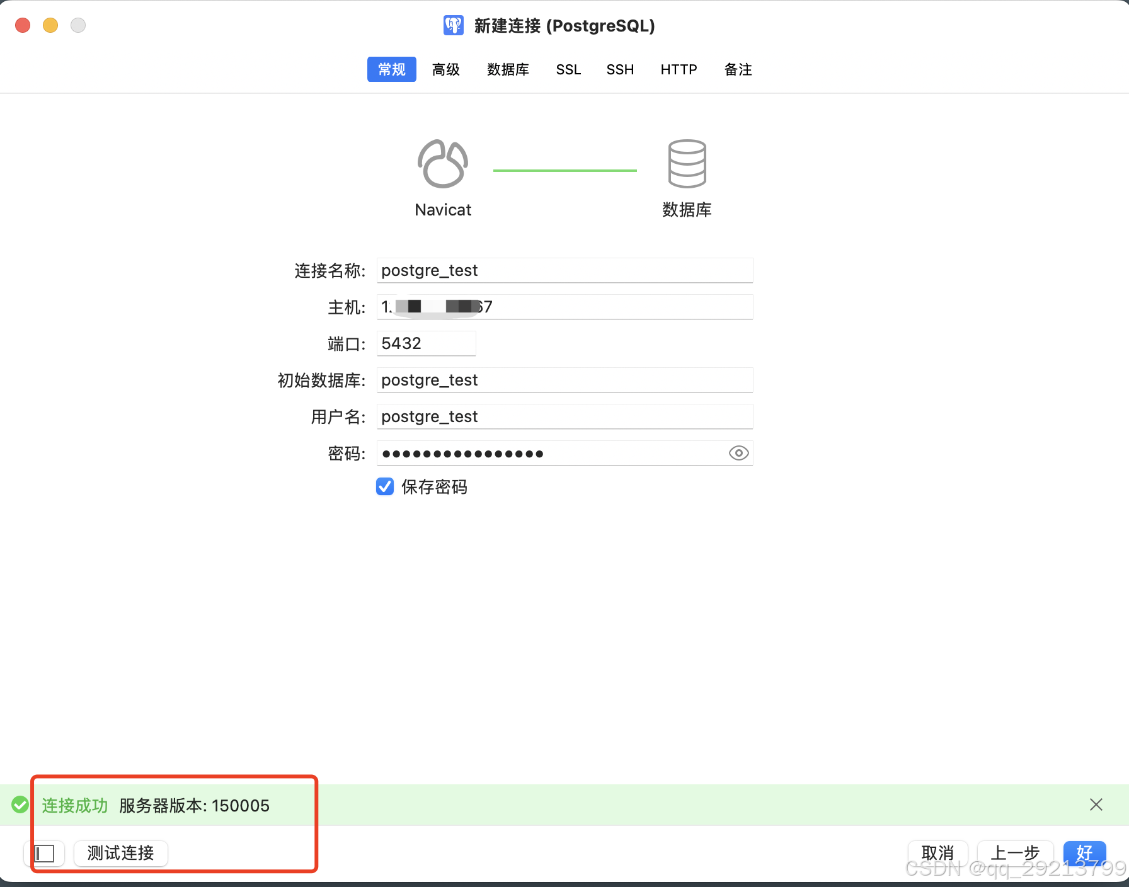Viewport: 1129px width, 887px height.
Task: Dismiss the connection success banner
Action: 1096,804
